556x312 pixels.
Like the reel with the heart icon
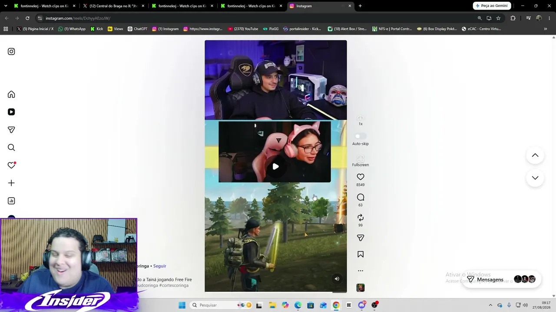click(361, 177)
